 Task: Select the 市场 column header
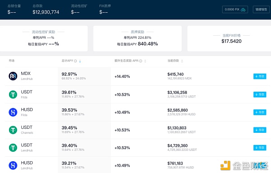coord(12,61)
